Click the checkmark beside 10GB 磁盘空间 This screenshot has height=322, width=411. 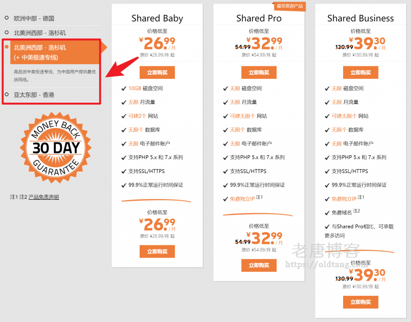click(124, 88)
